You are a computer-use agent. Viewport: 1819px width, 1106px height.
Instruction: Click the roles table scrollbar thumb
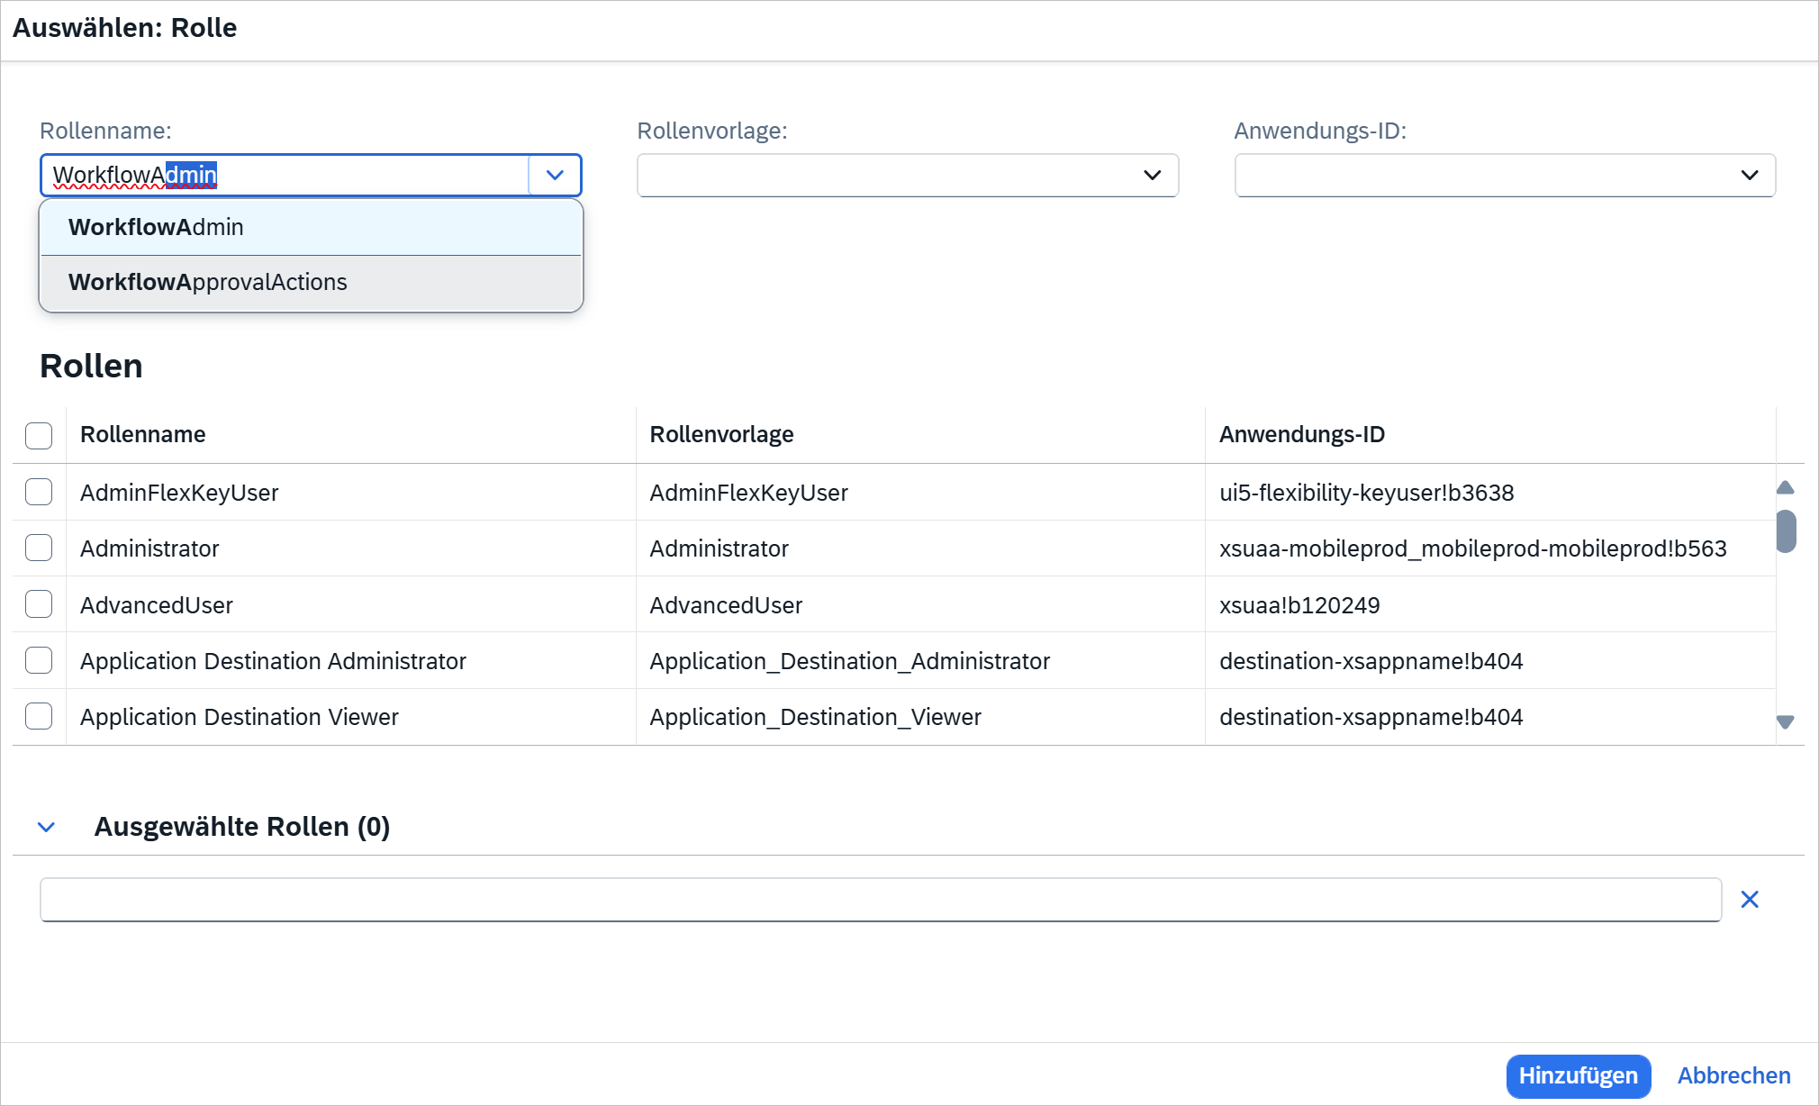[1786, 531]
